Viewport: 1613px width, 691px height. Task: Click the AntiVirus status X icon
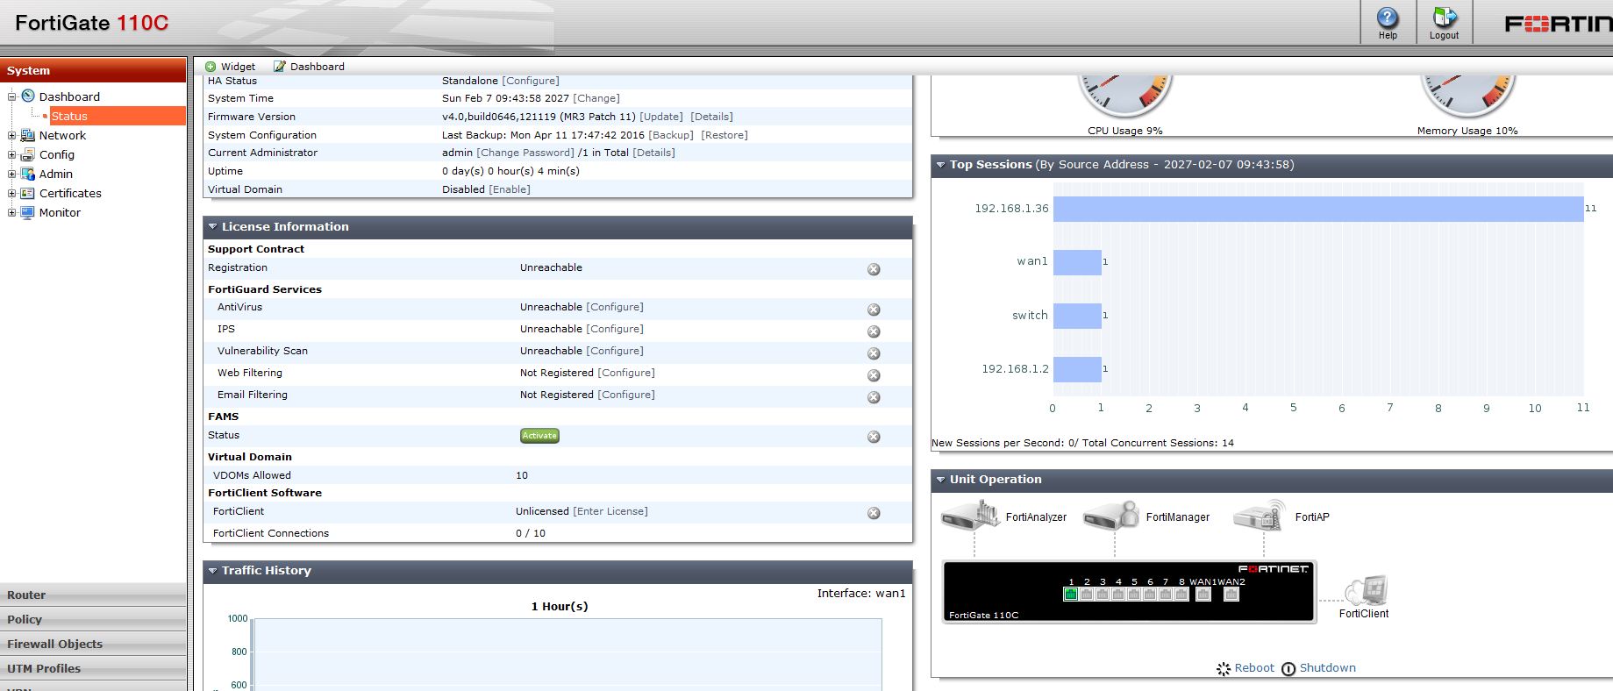tap(874, 310)
